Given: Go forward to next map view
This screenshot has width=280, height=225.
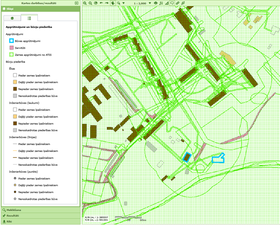Looking at the screenshot, I should coord(106,3).
